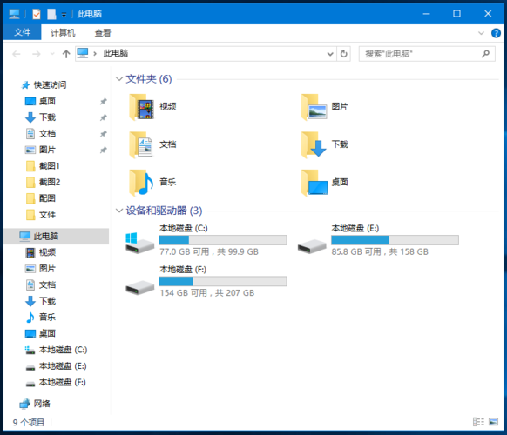Switch to the 计算机 ribbon tab
The width and height of the screenshot is (507, 435).
63,32
